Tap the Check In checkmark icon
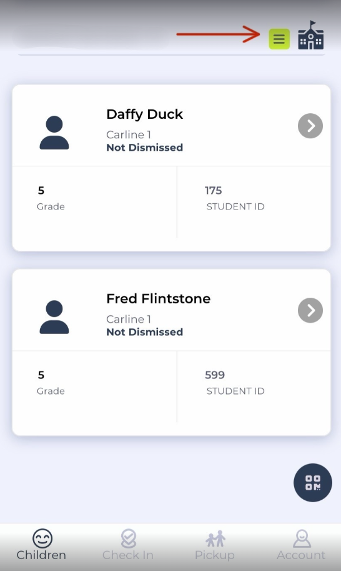Viewport: 341px width, 571px height. tap(128, 538)
